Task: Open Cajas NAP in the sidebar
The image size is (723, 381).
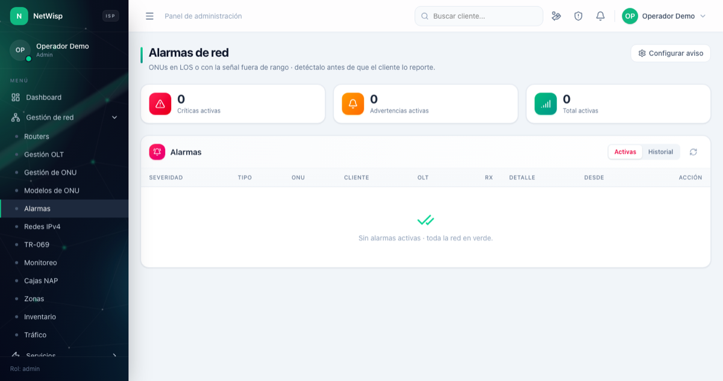Action: (x=64, y=281)
